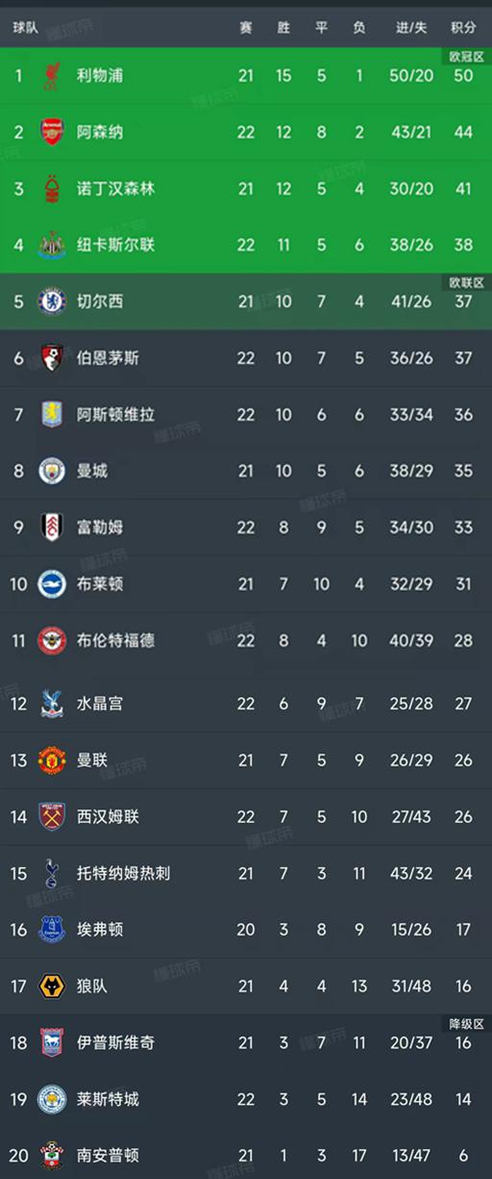The image size is (492, 1179).
Task: Open the Manchester City crest icon
Action: point(51,471)
